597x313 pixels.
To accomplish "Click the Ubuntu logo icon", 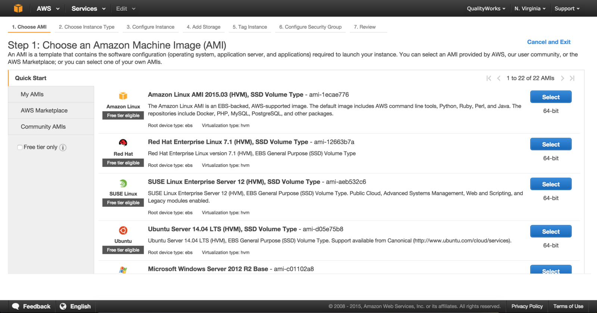I will click(x=123, y=230).
